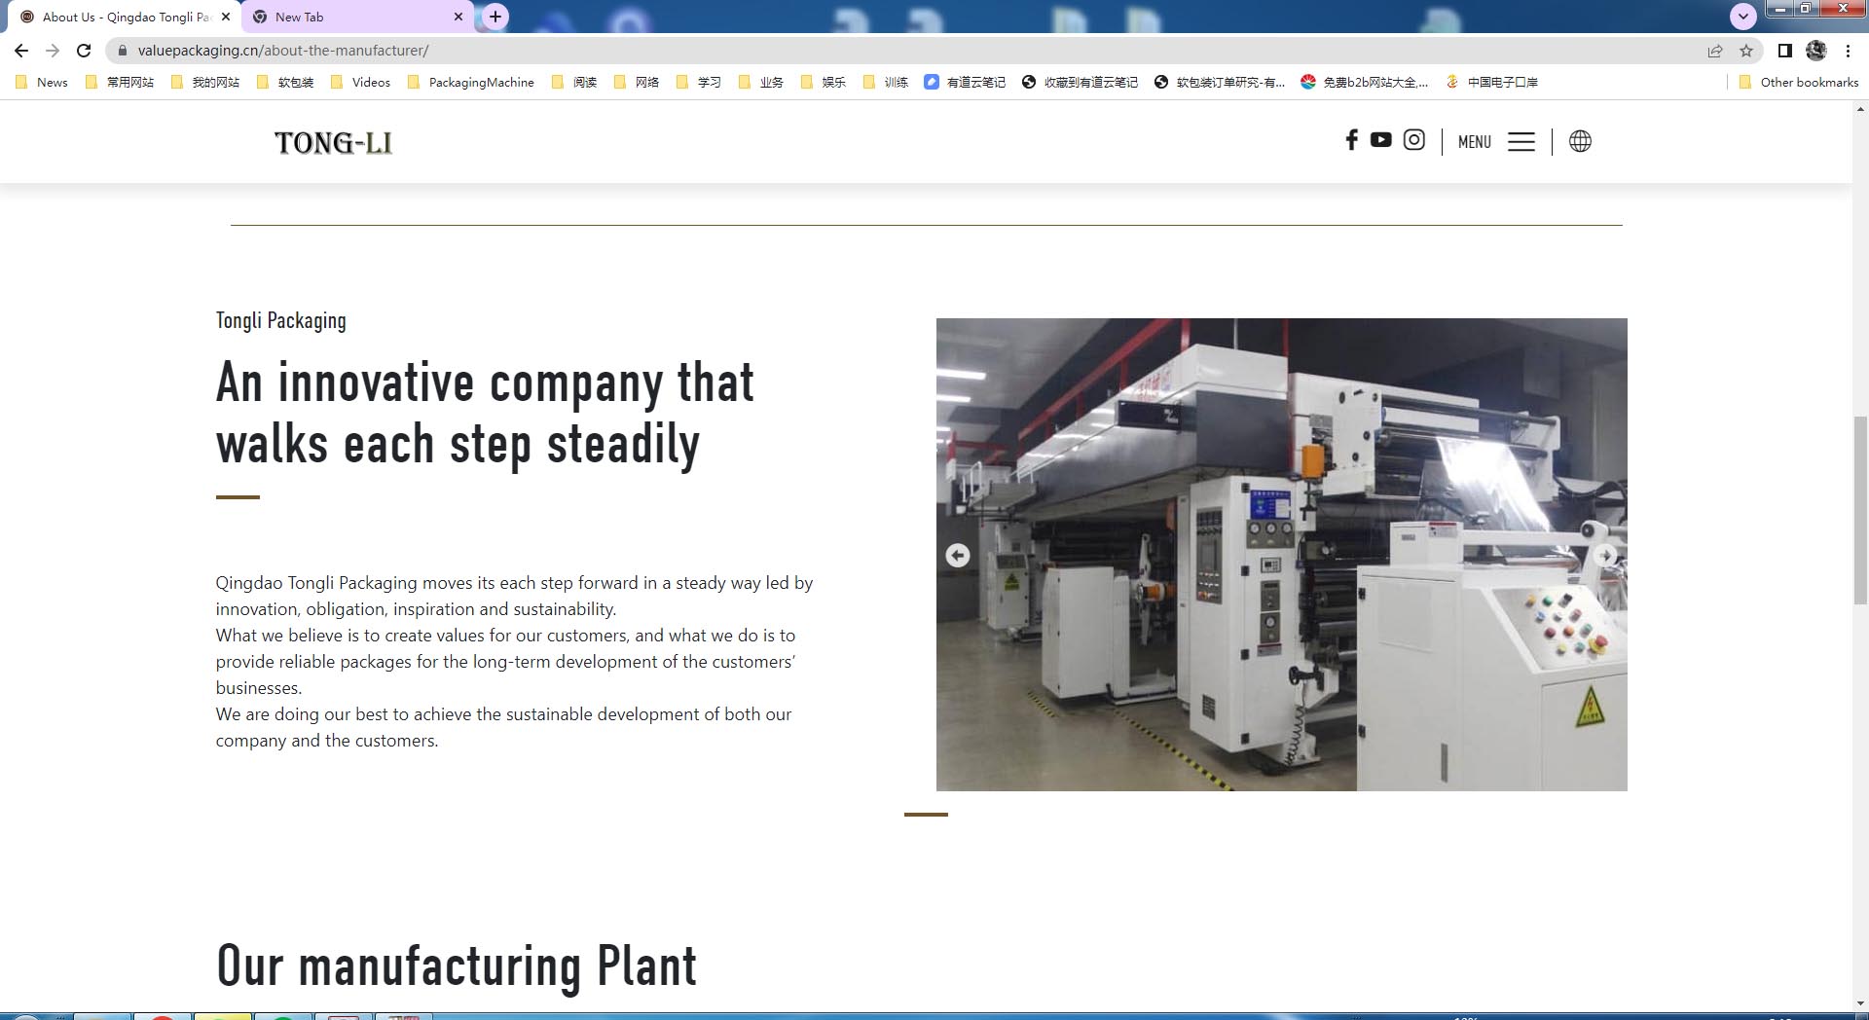Open 收藏到有道云笔记 bookmark
The height and width of the screenshot is (1020, 1869).
[x=1081, y=82]
